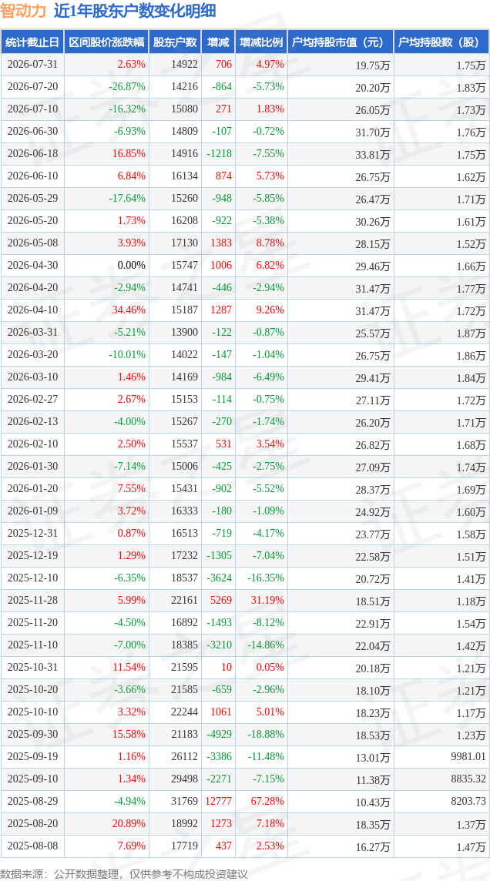Select the 2026-07-31 date cell
Viewport: 490px width, 881px height.
tap(32, 65)
